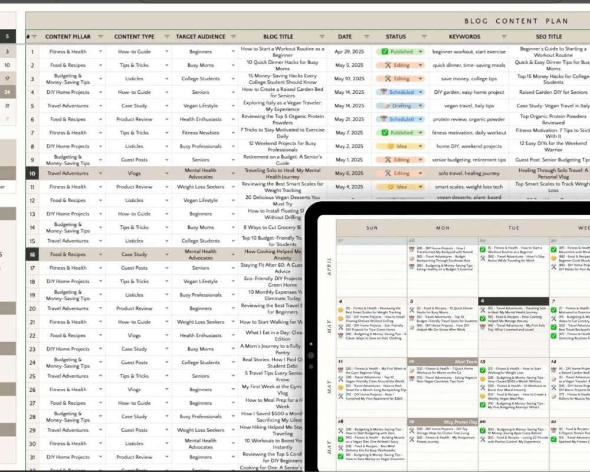Viewport: 590px width, 472px height.
Task: Select row number 10 header
Action: pyautogui.click(x=32, y=173)
